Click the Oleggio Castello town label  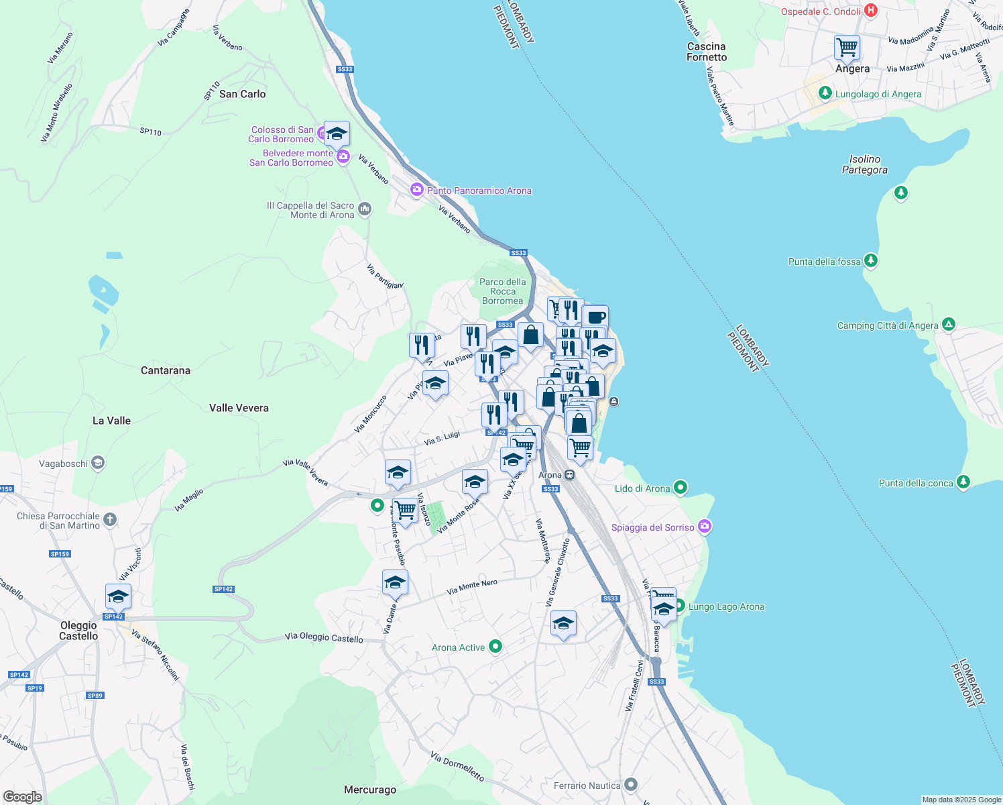click(x=78, y=631)
